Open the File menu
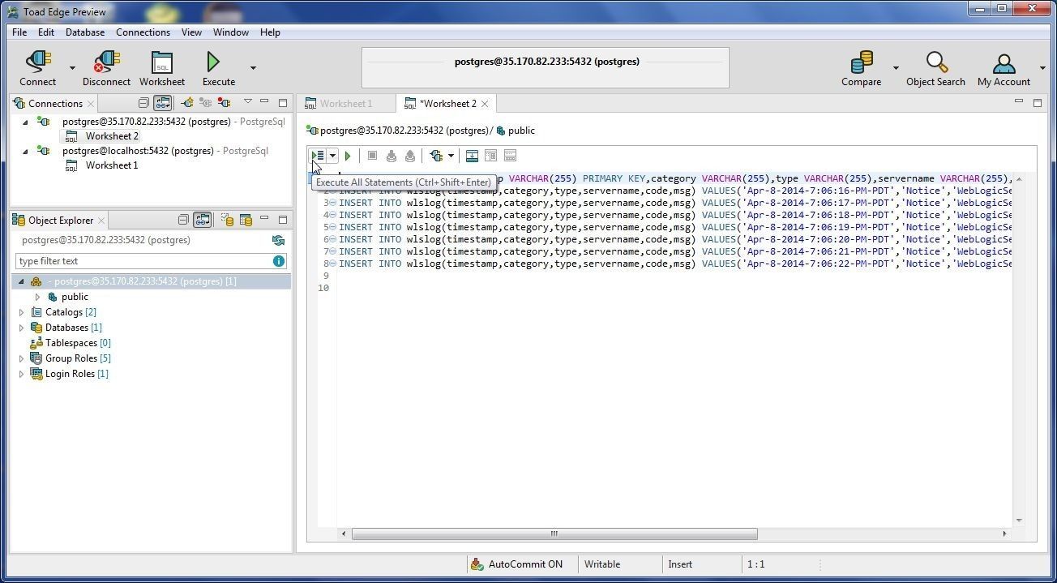Screen dimensions: 1057x583 coord(19,32)
